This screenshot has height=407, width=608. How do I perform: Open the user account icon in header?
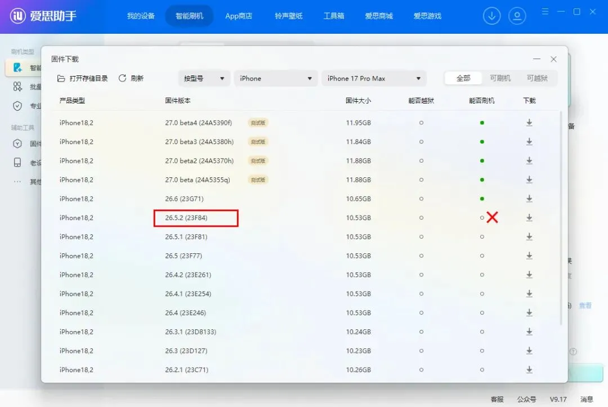(x=517, y=16)
